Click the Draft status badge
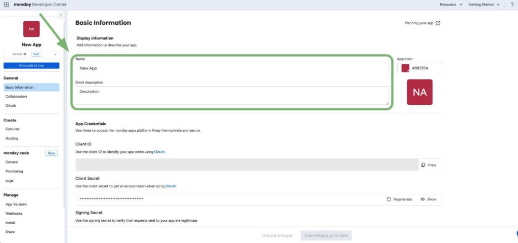Viewport: 518px width, 243px height. pyautogui.click(x=36, y=54)
